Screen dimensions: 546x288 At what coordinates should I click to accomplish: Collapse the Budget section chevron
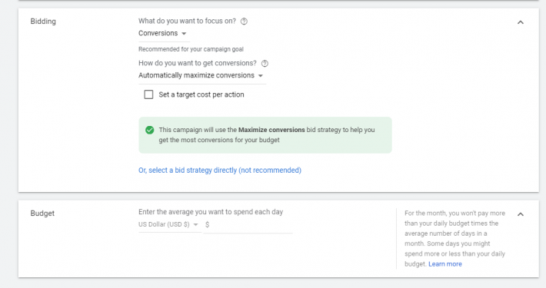520,214
